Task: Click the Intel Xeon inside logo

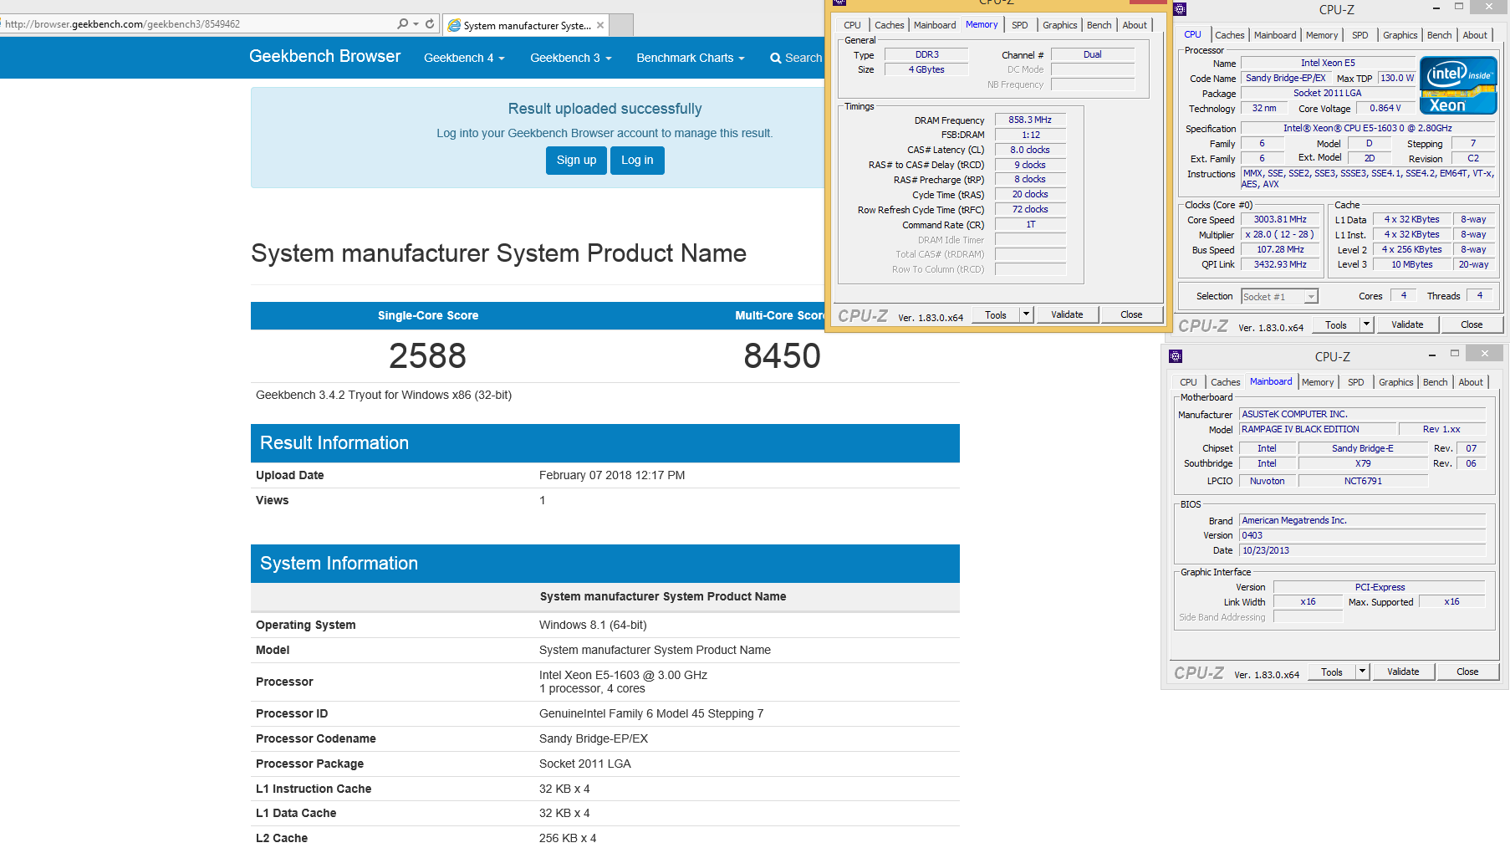Action: click(1458, 85)
